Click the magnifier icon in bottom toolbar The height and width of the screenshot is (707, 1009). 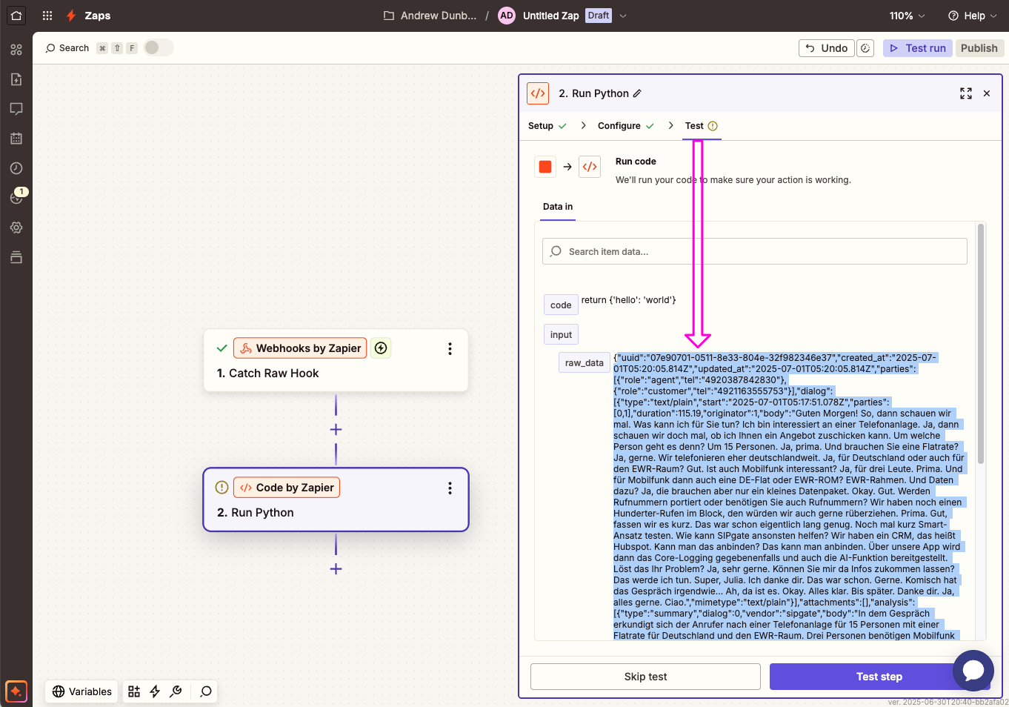coord(206,691)
